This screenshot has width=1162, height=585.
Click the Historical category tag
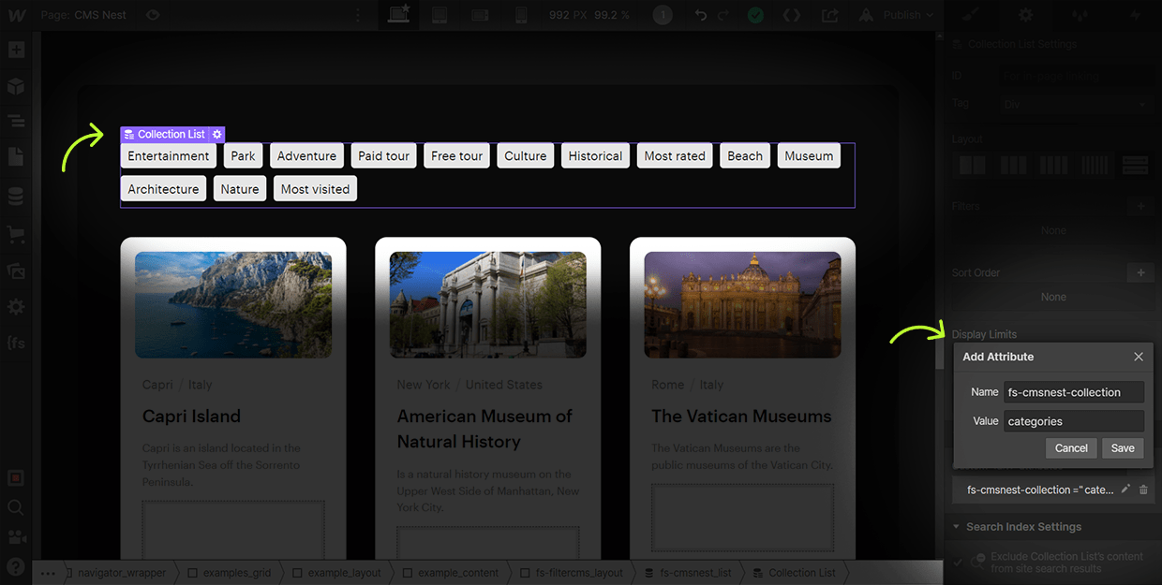pyautogui.click(x=595, y=156)
